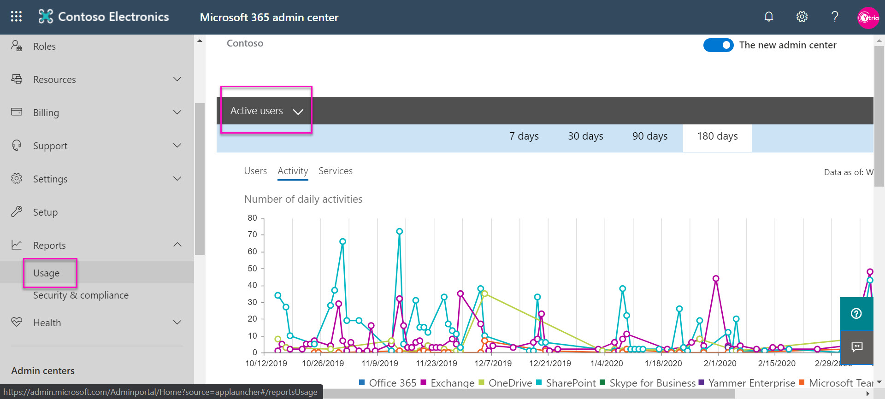
Task: Open the feedback chat icon
Action: pyautogui.click(x=856, y=347)
